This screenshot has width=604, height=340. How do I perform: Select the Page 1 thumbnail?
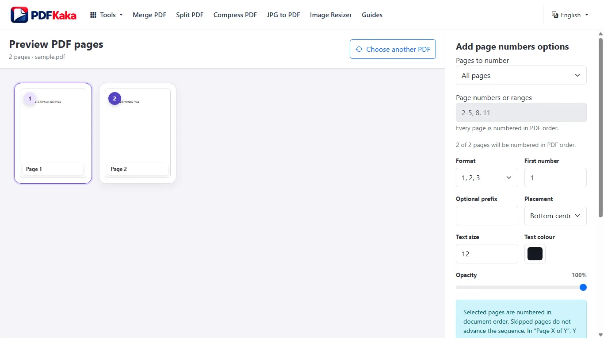point(53,133)
